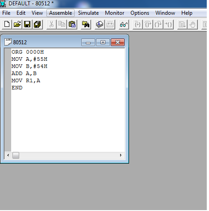This screenshot has width=209, height=211.
Task: Click the Paste clipboard icon
Action: [72, 24]
